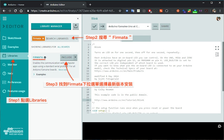The image size is (224, 140).
Task: Open the Library Manager
Action: [51, 26]
